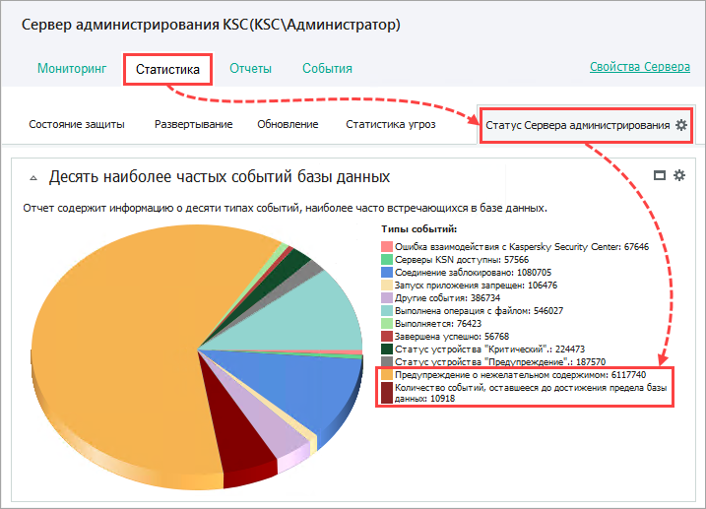706x509 pixels.
Task: Select the Состояние защиты subtab
Action: coord(77,124)
